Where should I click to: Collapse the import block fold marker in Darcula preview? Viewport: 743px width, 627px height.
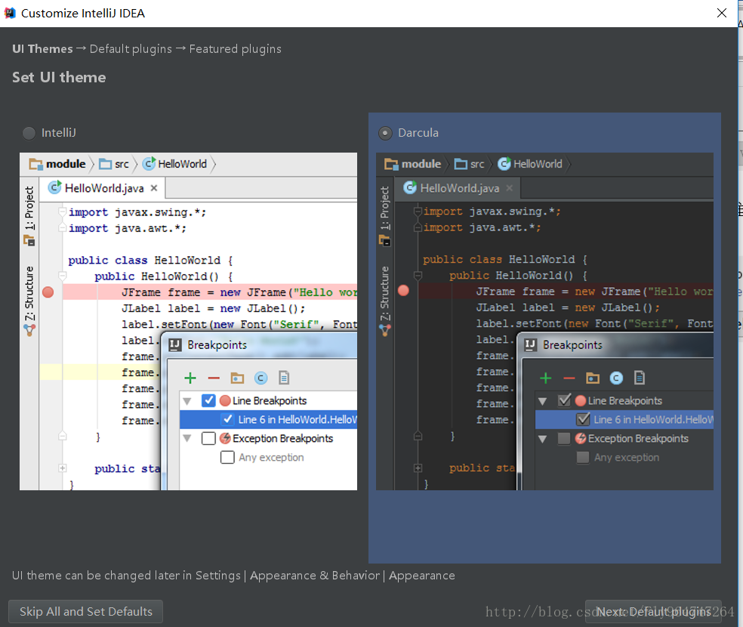pyautogui.click(x=418, y=211)
